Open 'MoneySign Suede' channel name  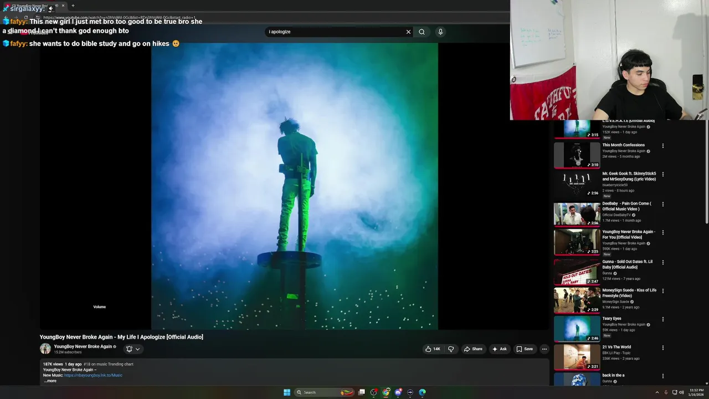tap(615, 301)
